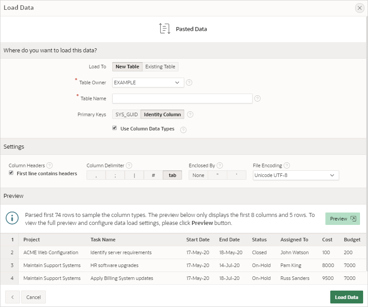Image resolution: width=368 pixels, height=307 pixels.
Task: Click the Task Name column header
Action: pyautogui.click(x=103, y=240)
